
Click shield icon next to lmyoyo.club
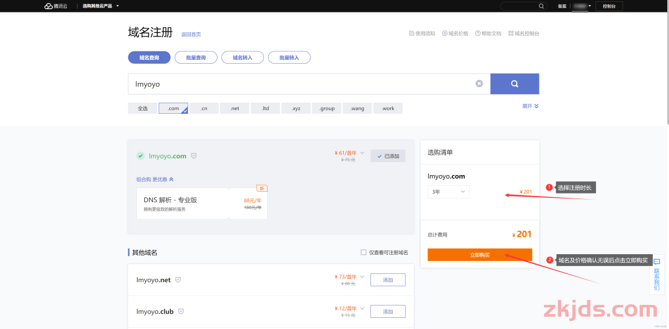point(181,312)
